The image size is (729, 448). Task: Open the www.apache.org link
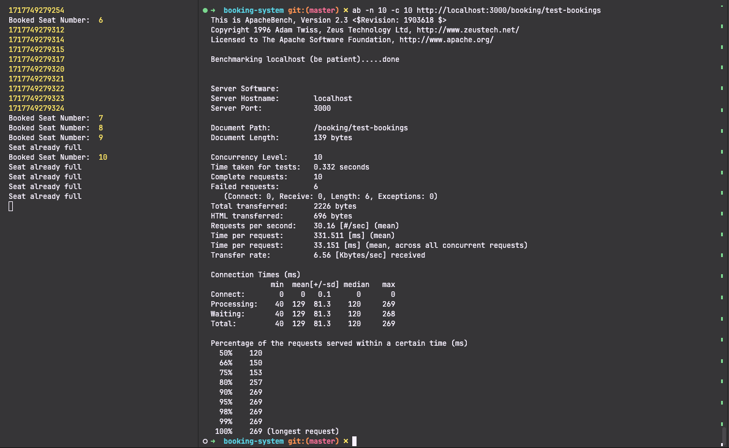click(x=446, y=40)
